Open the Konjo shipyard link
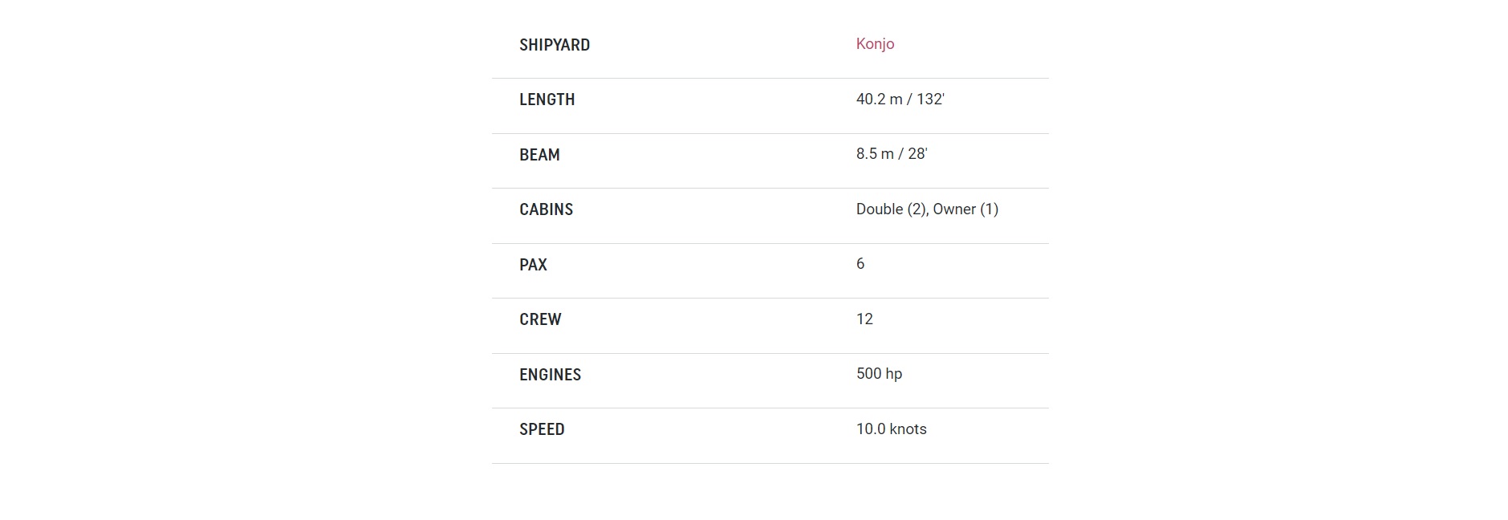Image resolution: width=1508 pixels, height=520 pixels. [875, 44]
